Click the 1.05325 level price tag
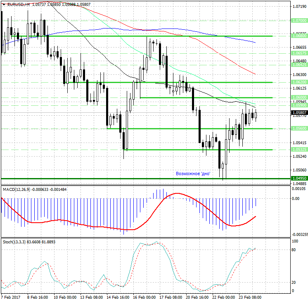The height and width of the screenshot is (302, 308). pos(299,150)
